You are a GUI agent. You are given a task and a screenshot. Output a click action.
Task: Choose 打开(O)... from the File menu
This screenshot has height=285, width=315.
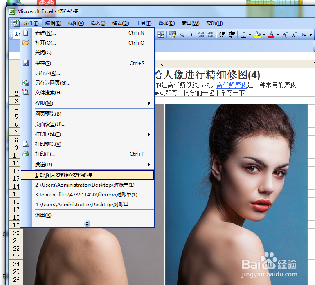click(x=88, y=43)
